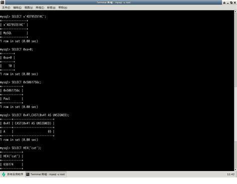This screenshot has height=184, width=237.
Task: Click the result value "MySQL"
Action: tap(7, 33)
